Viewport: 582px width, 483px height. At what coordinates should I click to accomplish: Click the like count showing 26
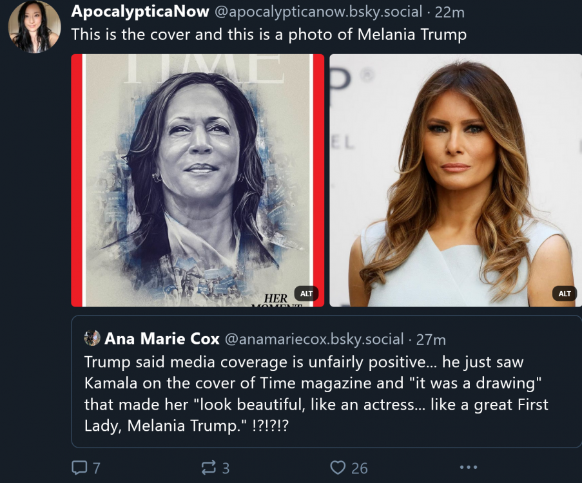[x=358, y=468]
